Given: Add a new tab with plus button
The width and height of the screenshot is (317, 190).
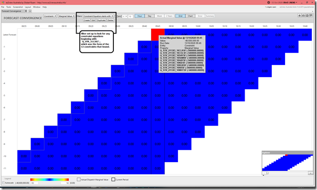Looking at the screenshot, I should [30, 11].
